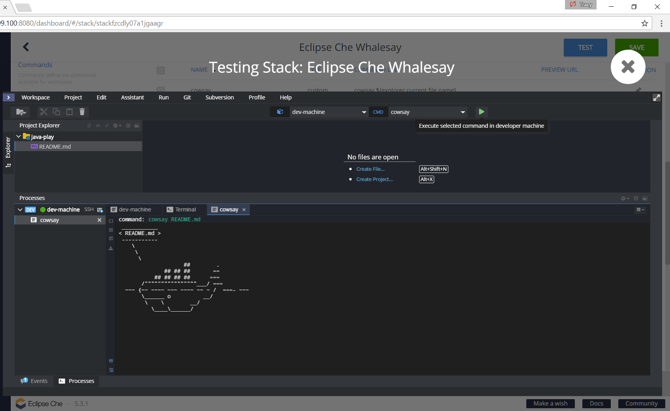Click download output icon in console

click(x=111, y=248)
